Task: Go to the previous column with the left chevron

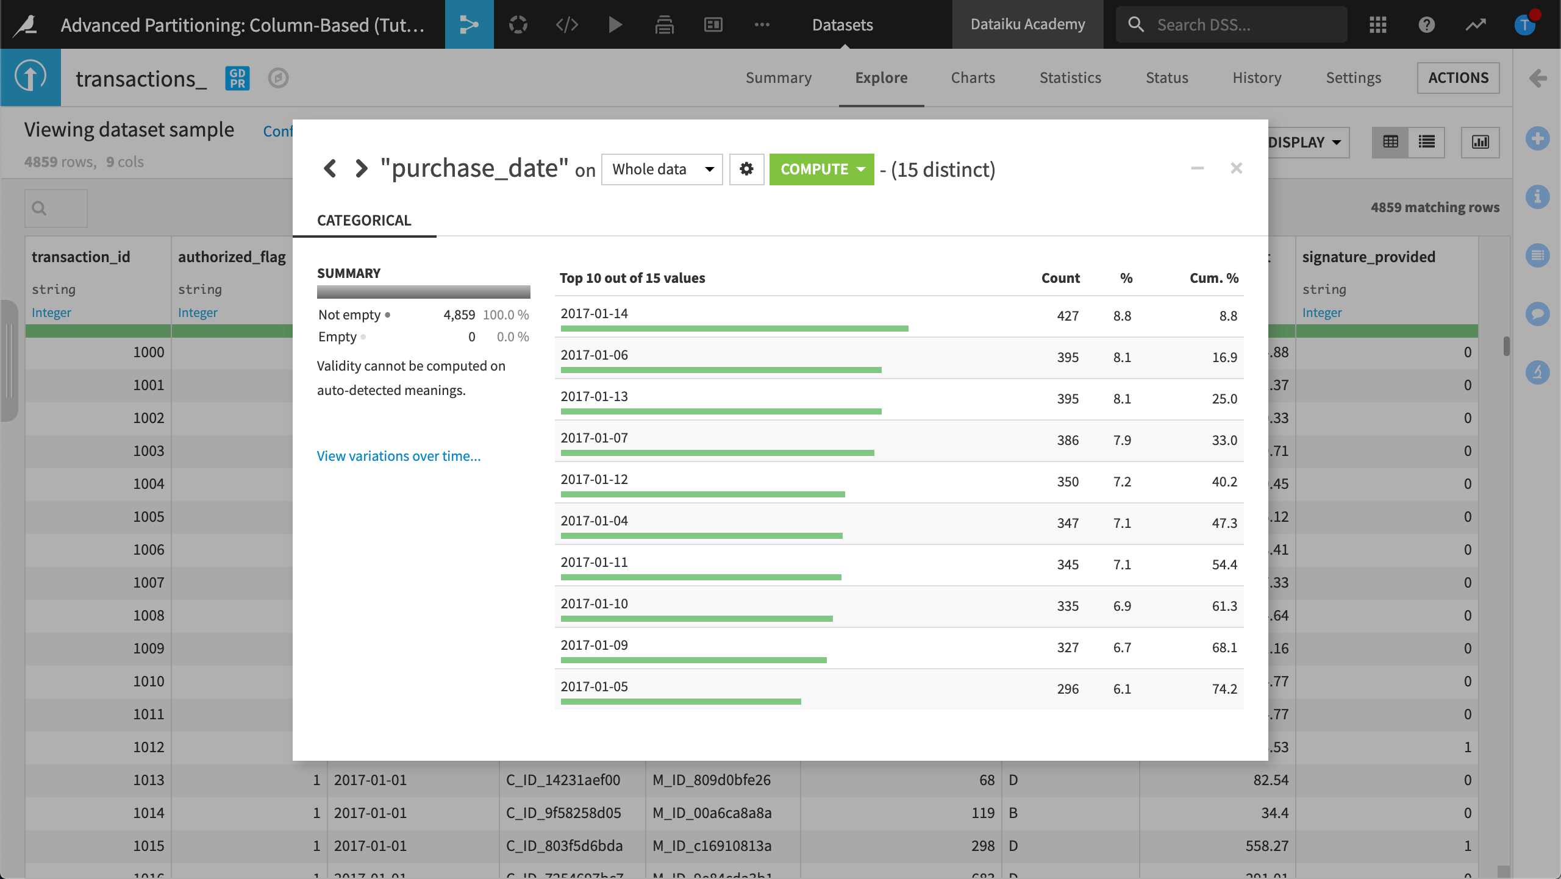Action: 330,168
